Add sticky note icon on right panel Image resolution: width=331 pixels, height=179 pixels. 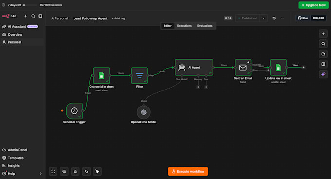(x=323, y=54)
